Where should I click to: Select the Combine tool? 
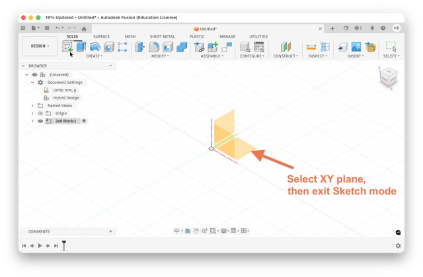(182, 47)
